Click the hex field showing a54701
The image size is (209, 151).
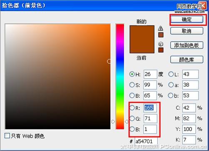tap(146, 141)
